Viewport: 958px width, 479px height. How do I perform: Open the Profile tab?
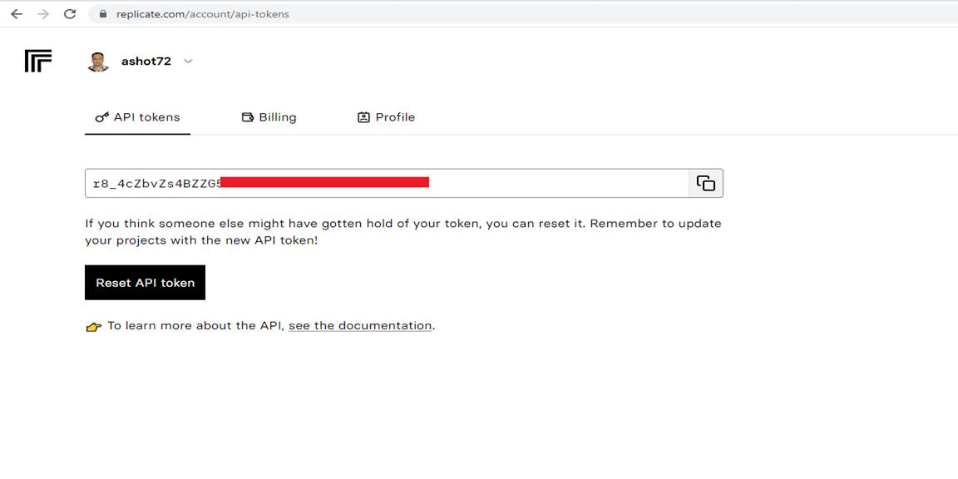[x=386, y=117]
